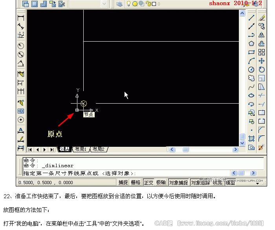Select the Rotate tool
275x230 pixels.
262,69
